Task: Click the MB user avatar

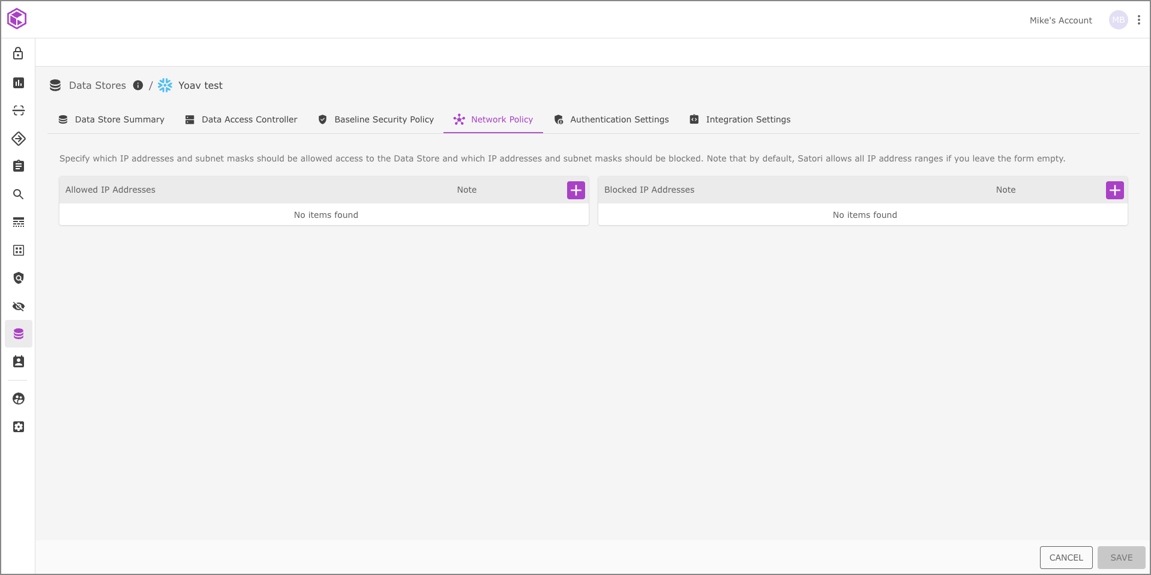Action: (x=1118, y=20)
